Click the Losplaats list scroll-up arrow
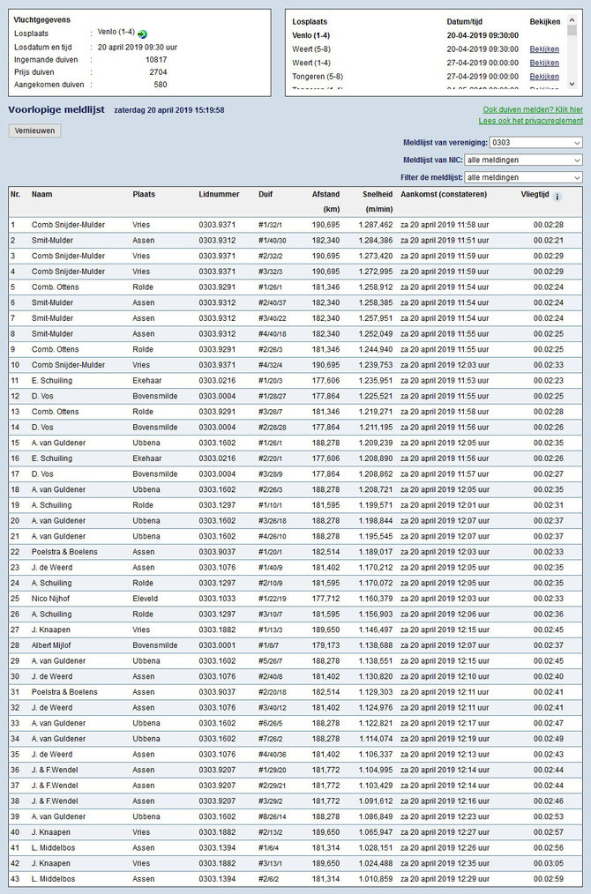 tap(572, 20)
